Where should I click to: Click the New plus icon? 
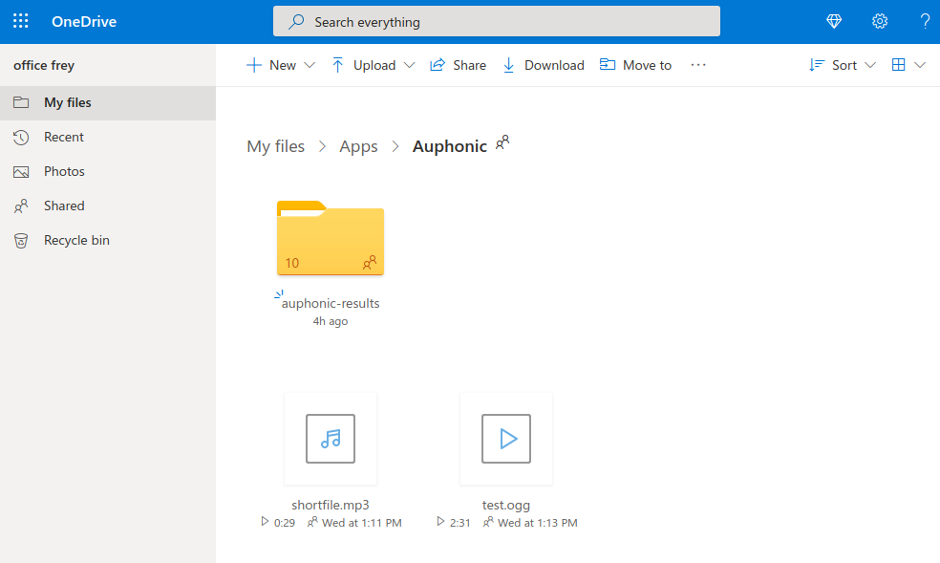pos(254,65)
